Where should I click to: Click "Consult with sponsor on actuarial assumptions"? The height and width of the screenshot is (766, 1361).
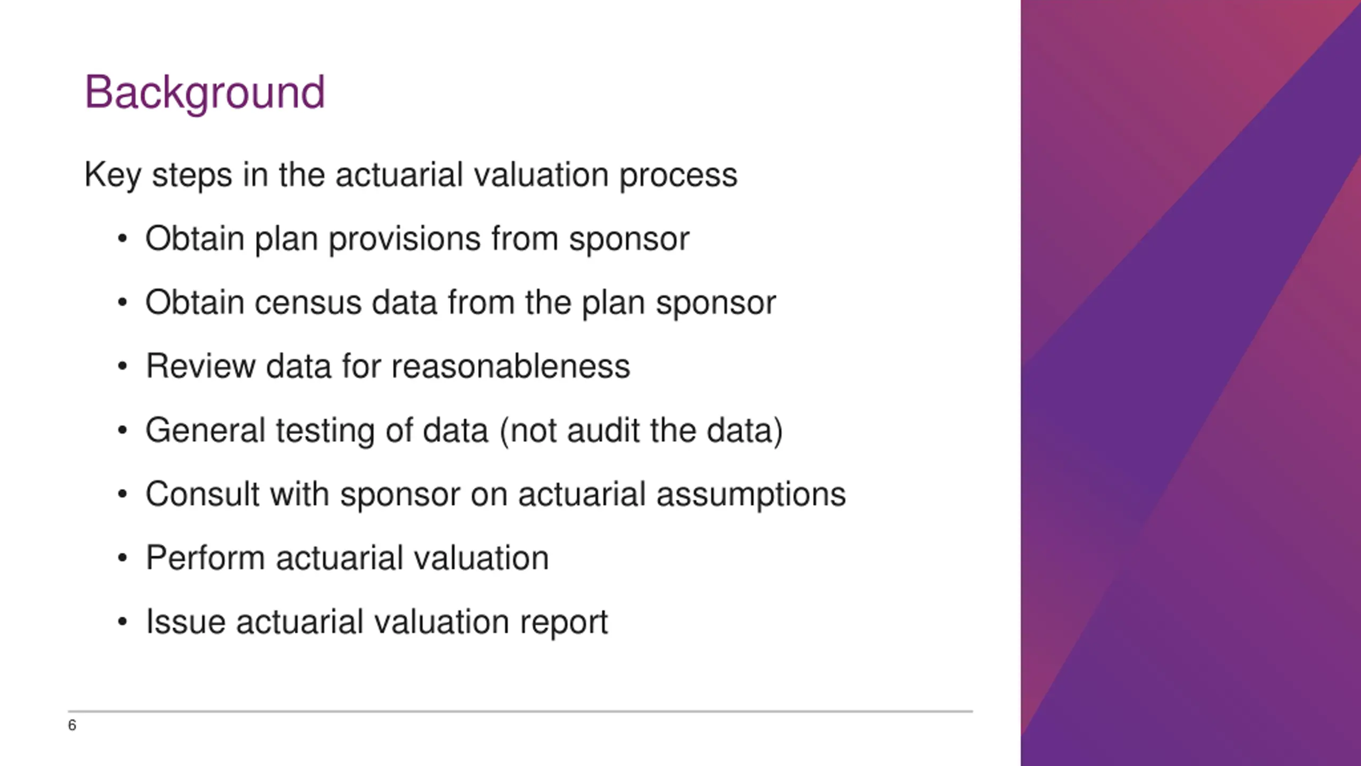pyautogui.click(x=495, y=494)
